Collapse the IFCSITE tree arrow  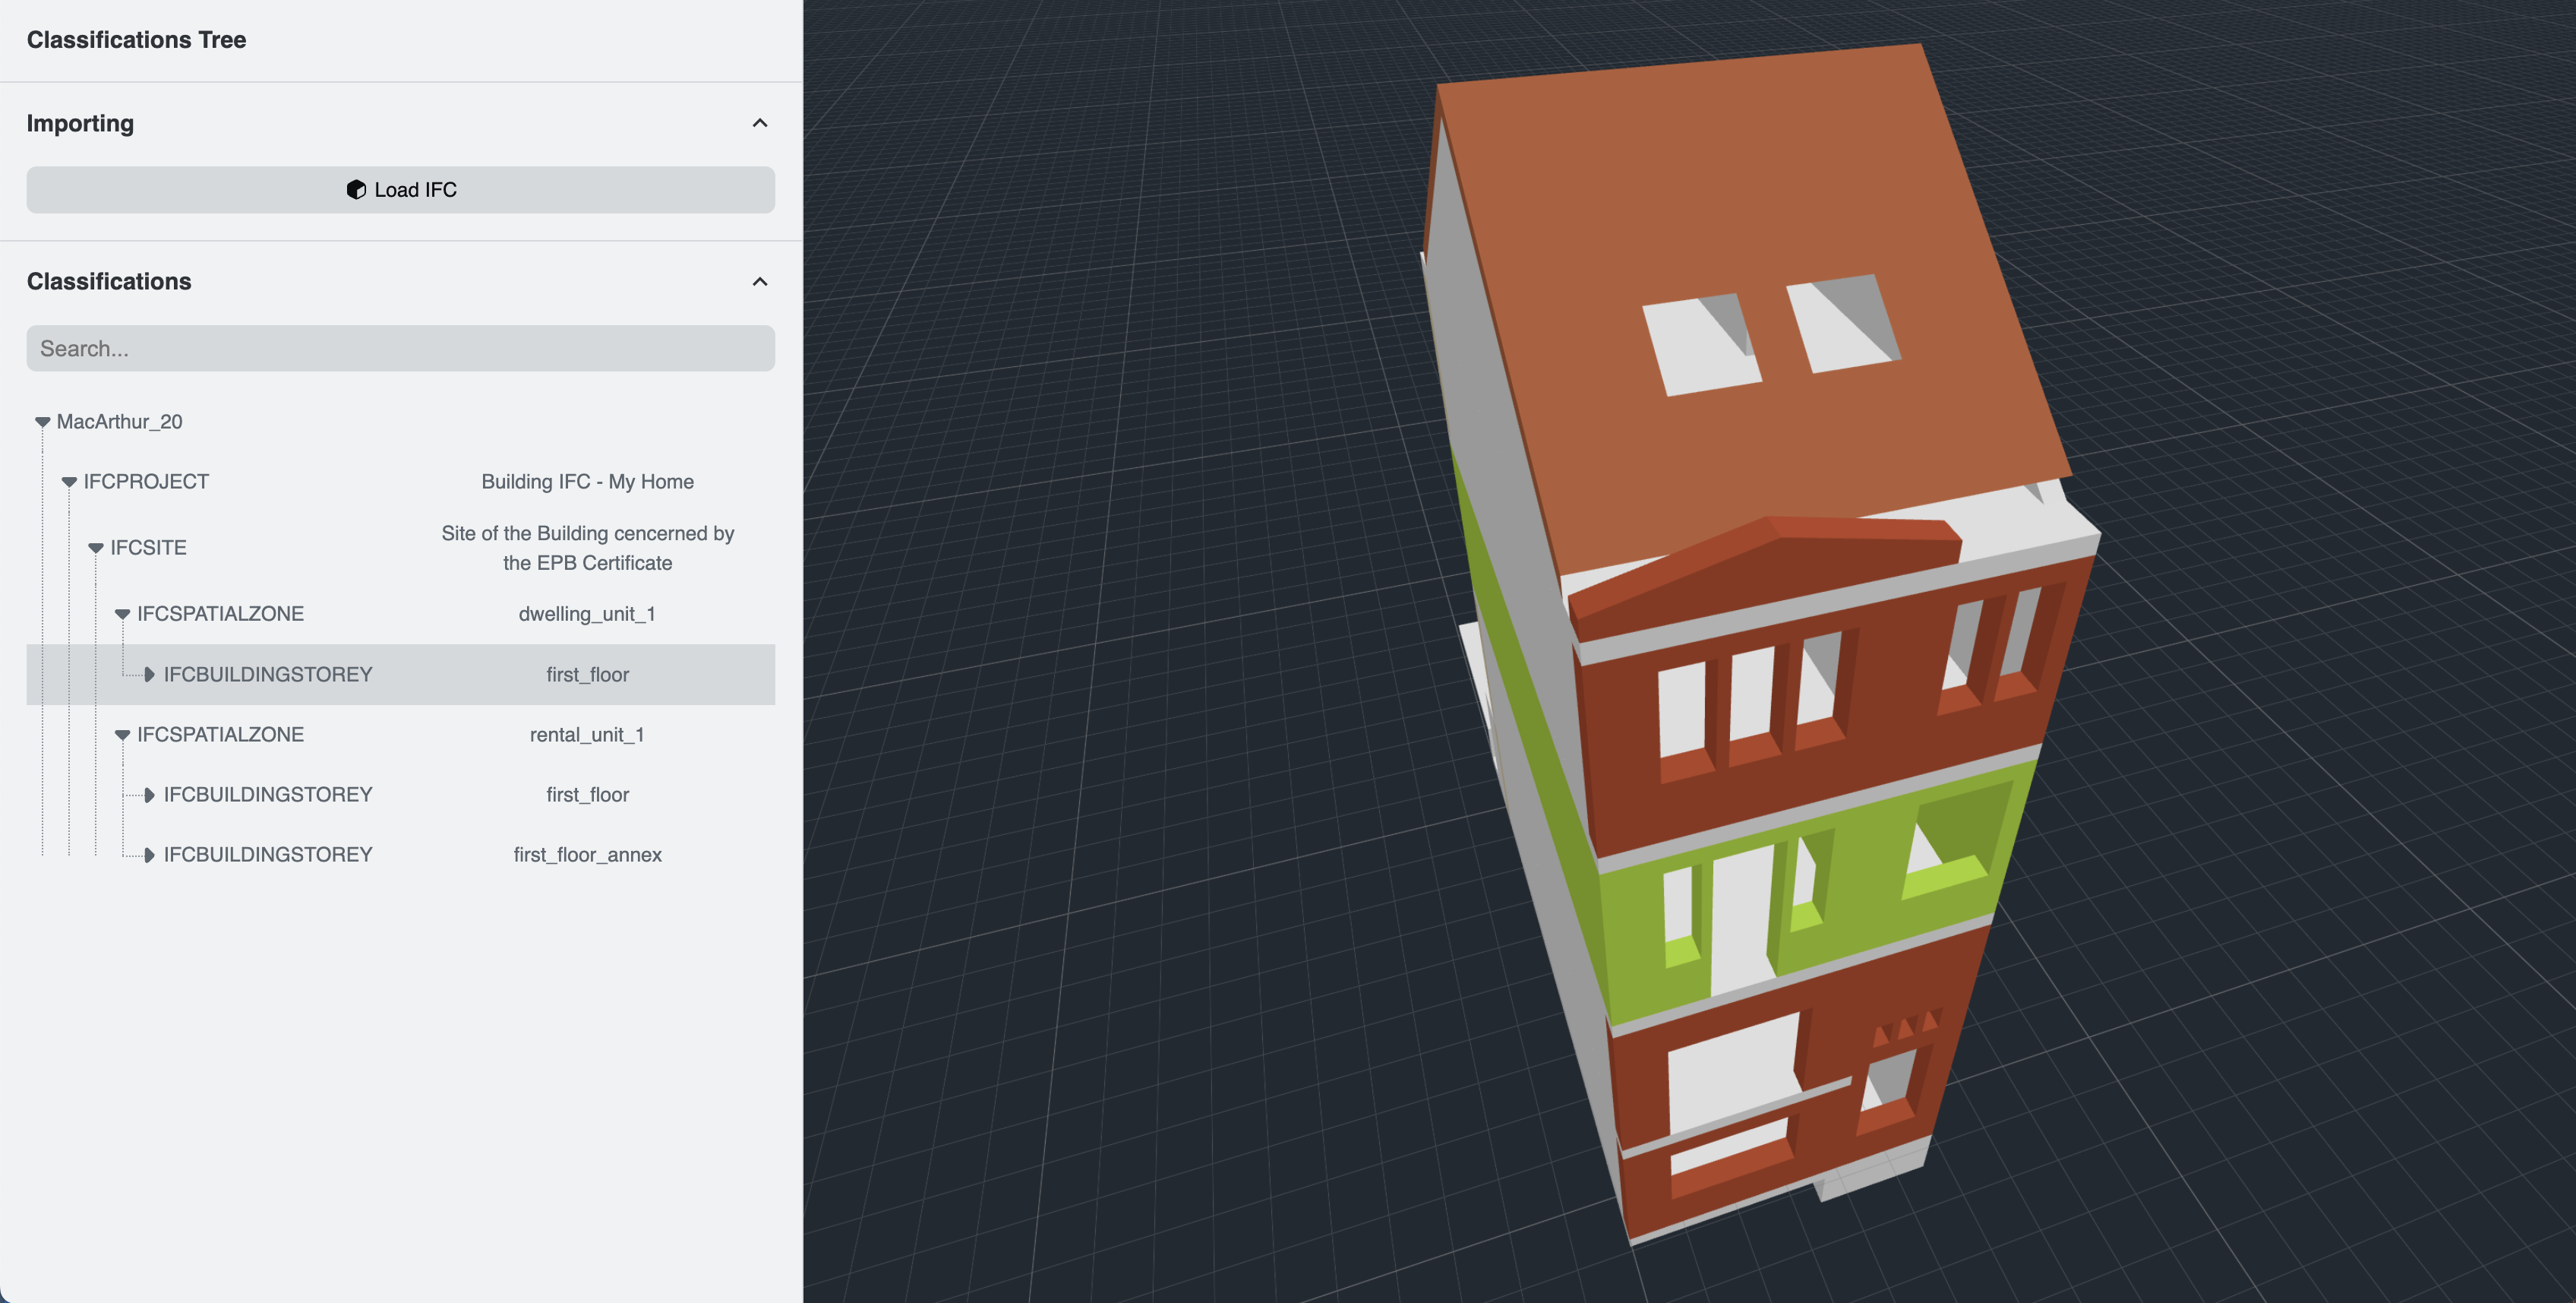(96, 549)
